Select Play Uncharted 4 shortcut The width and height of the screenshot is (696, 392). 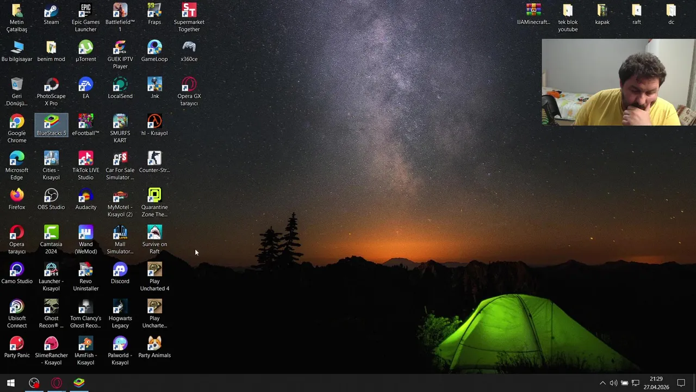[x=154, y=277]
